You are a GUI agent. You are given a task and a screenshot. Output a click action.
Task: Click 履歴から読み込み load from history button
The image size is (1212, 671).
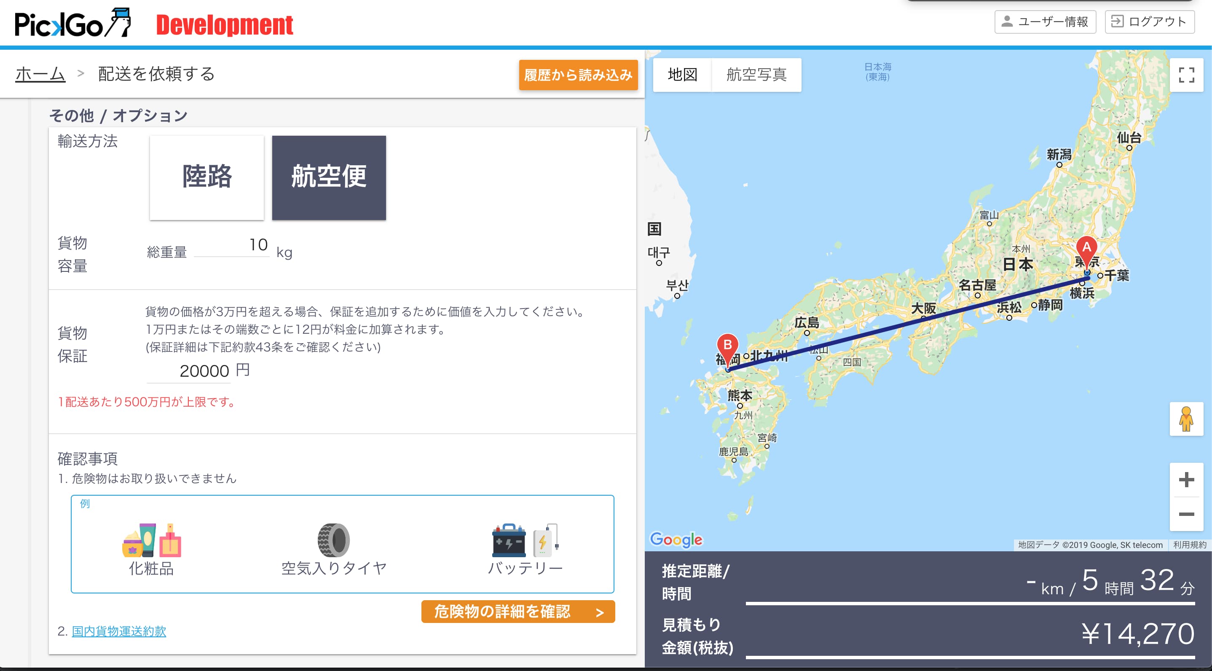578,75
